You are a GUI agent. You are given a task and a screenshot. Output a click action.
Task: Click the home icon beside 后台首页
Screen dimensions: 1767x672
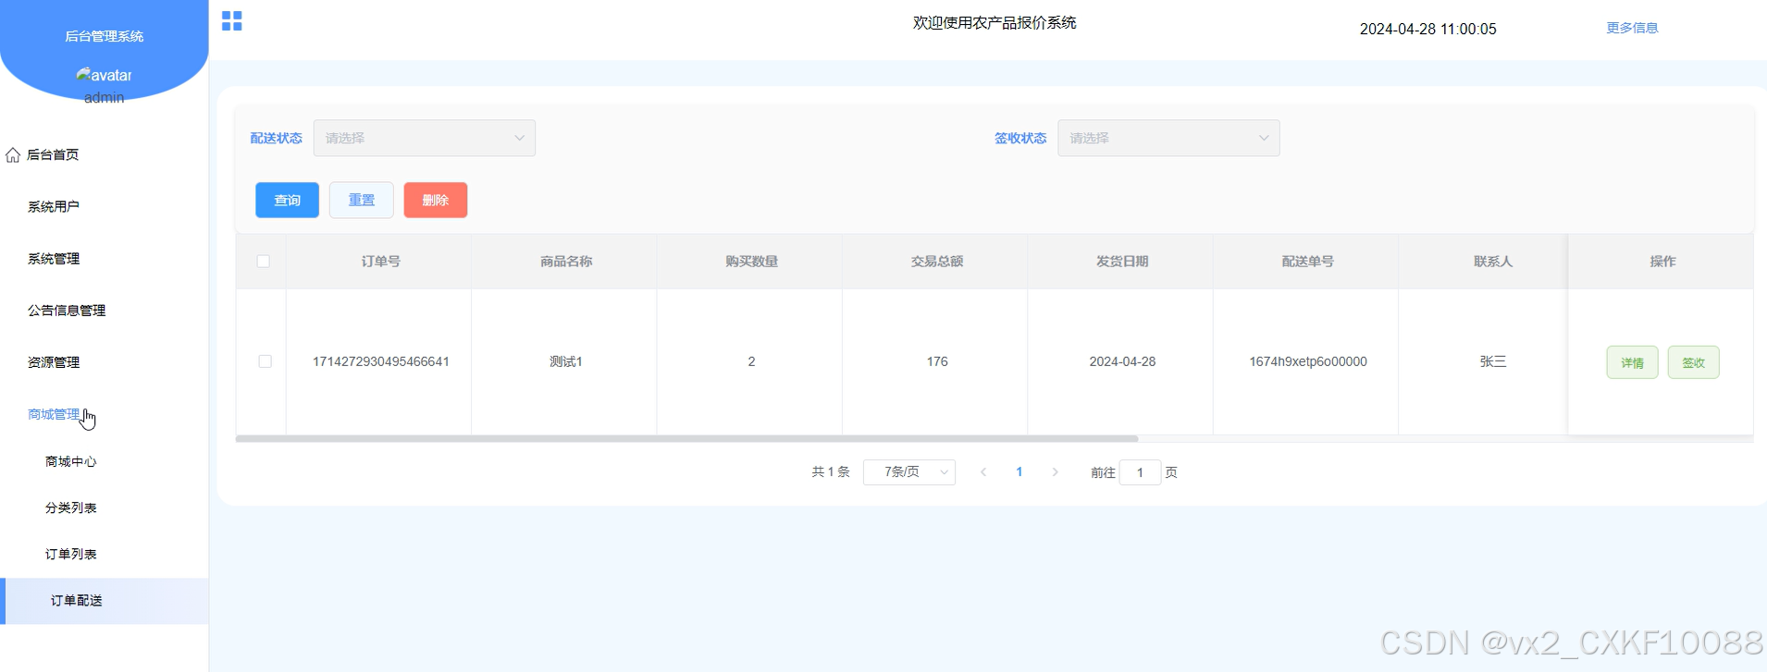tap(13, 154)
